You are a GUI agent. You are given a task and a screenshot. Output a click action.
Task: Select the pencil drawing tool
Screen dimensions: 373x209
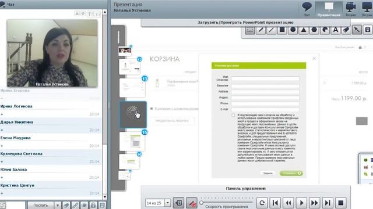pos(261,30)
